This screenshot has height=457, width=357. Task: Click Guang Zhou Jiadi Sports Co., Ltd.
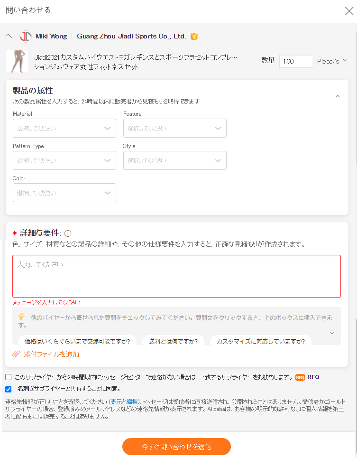pos(131,37)
